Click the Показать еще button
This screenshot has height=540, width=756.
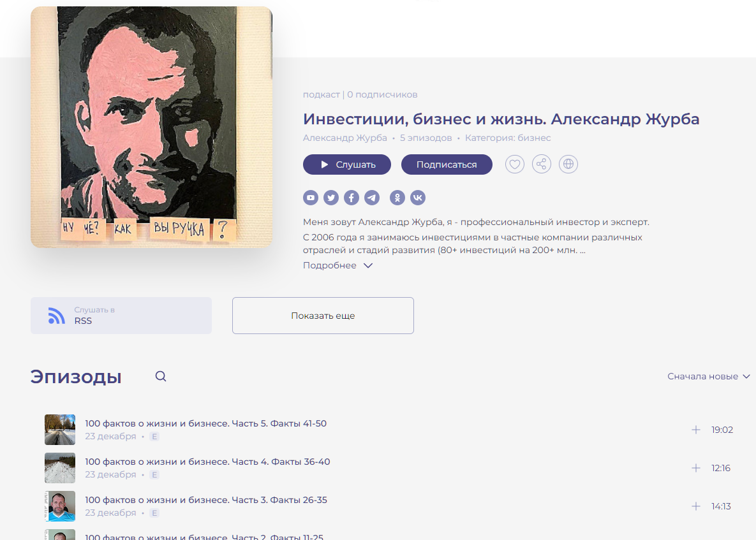point(323,316)
